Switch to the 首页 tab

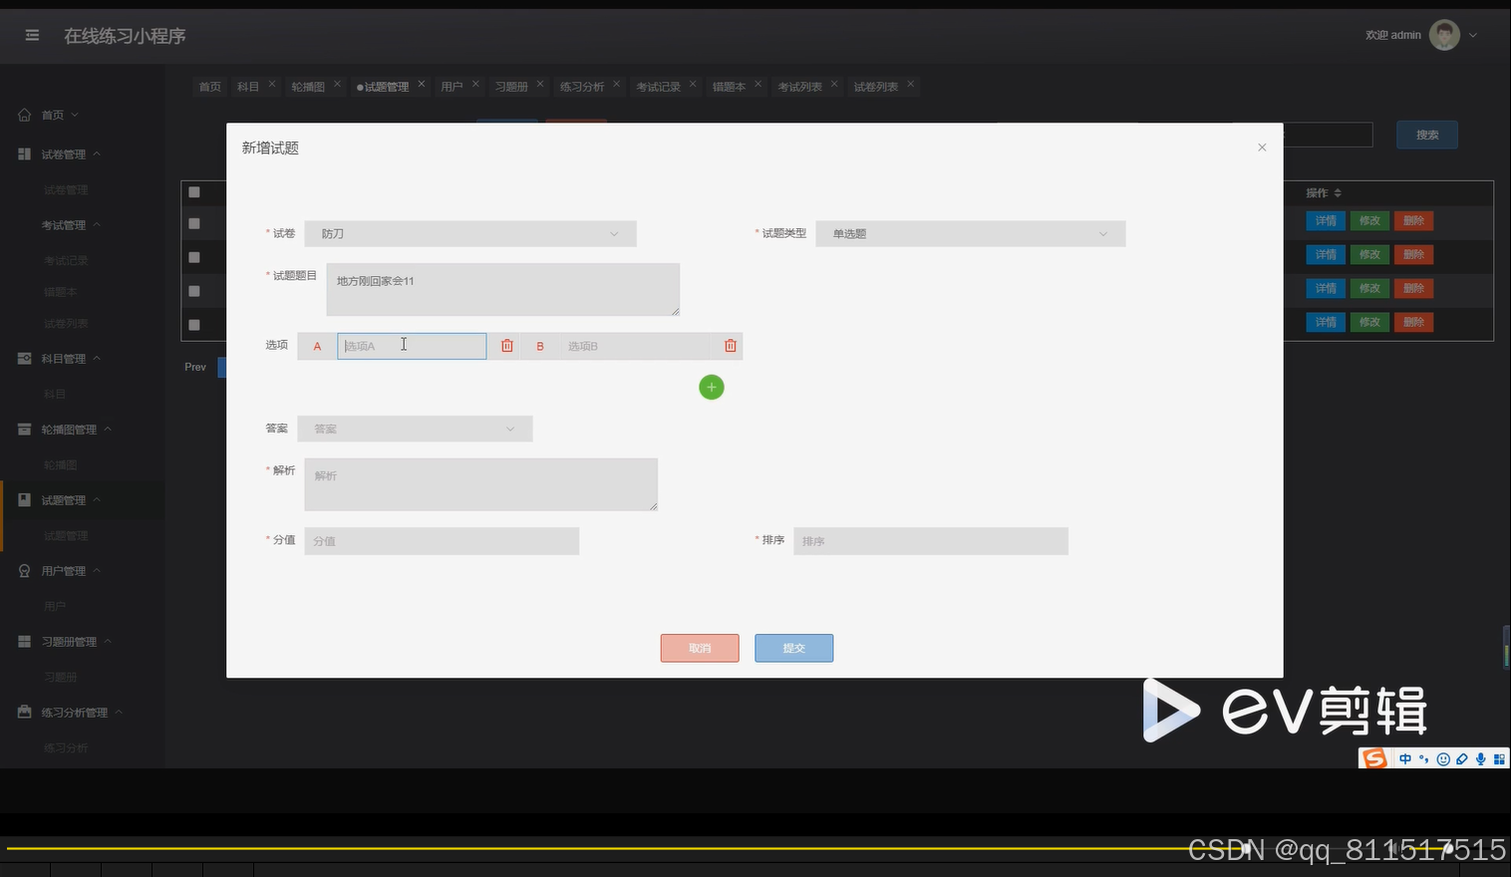[x=209, y=87]
